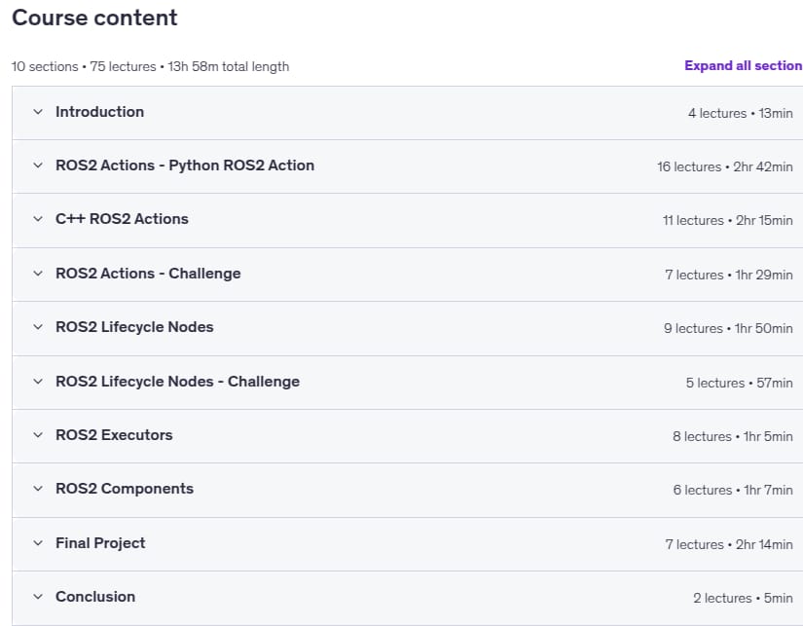The height and width of the screenshot is (626, 803).
Task: Expand the Final Project chevron
Action: click(x=38, y=543)
